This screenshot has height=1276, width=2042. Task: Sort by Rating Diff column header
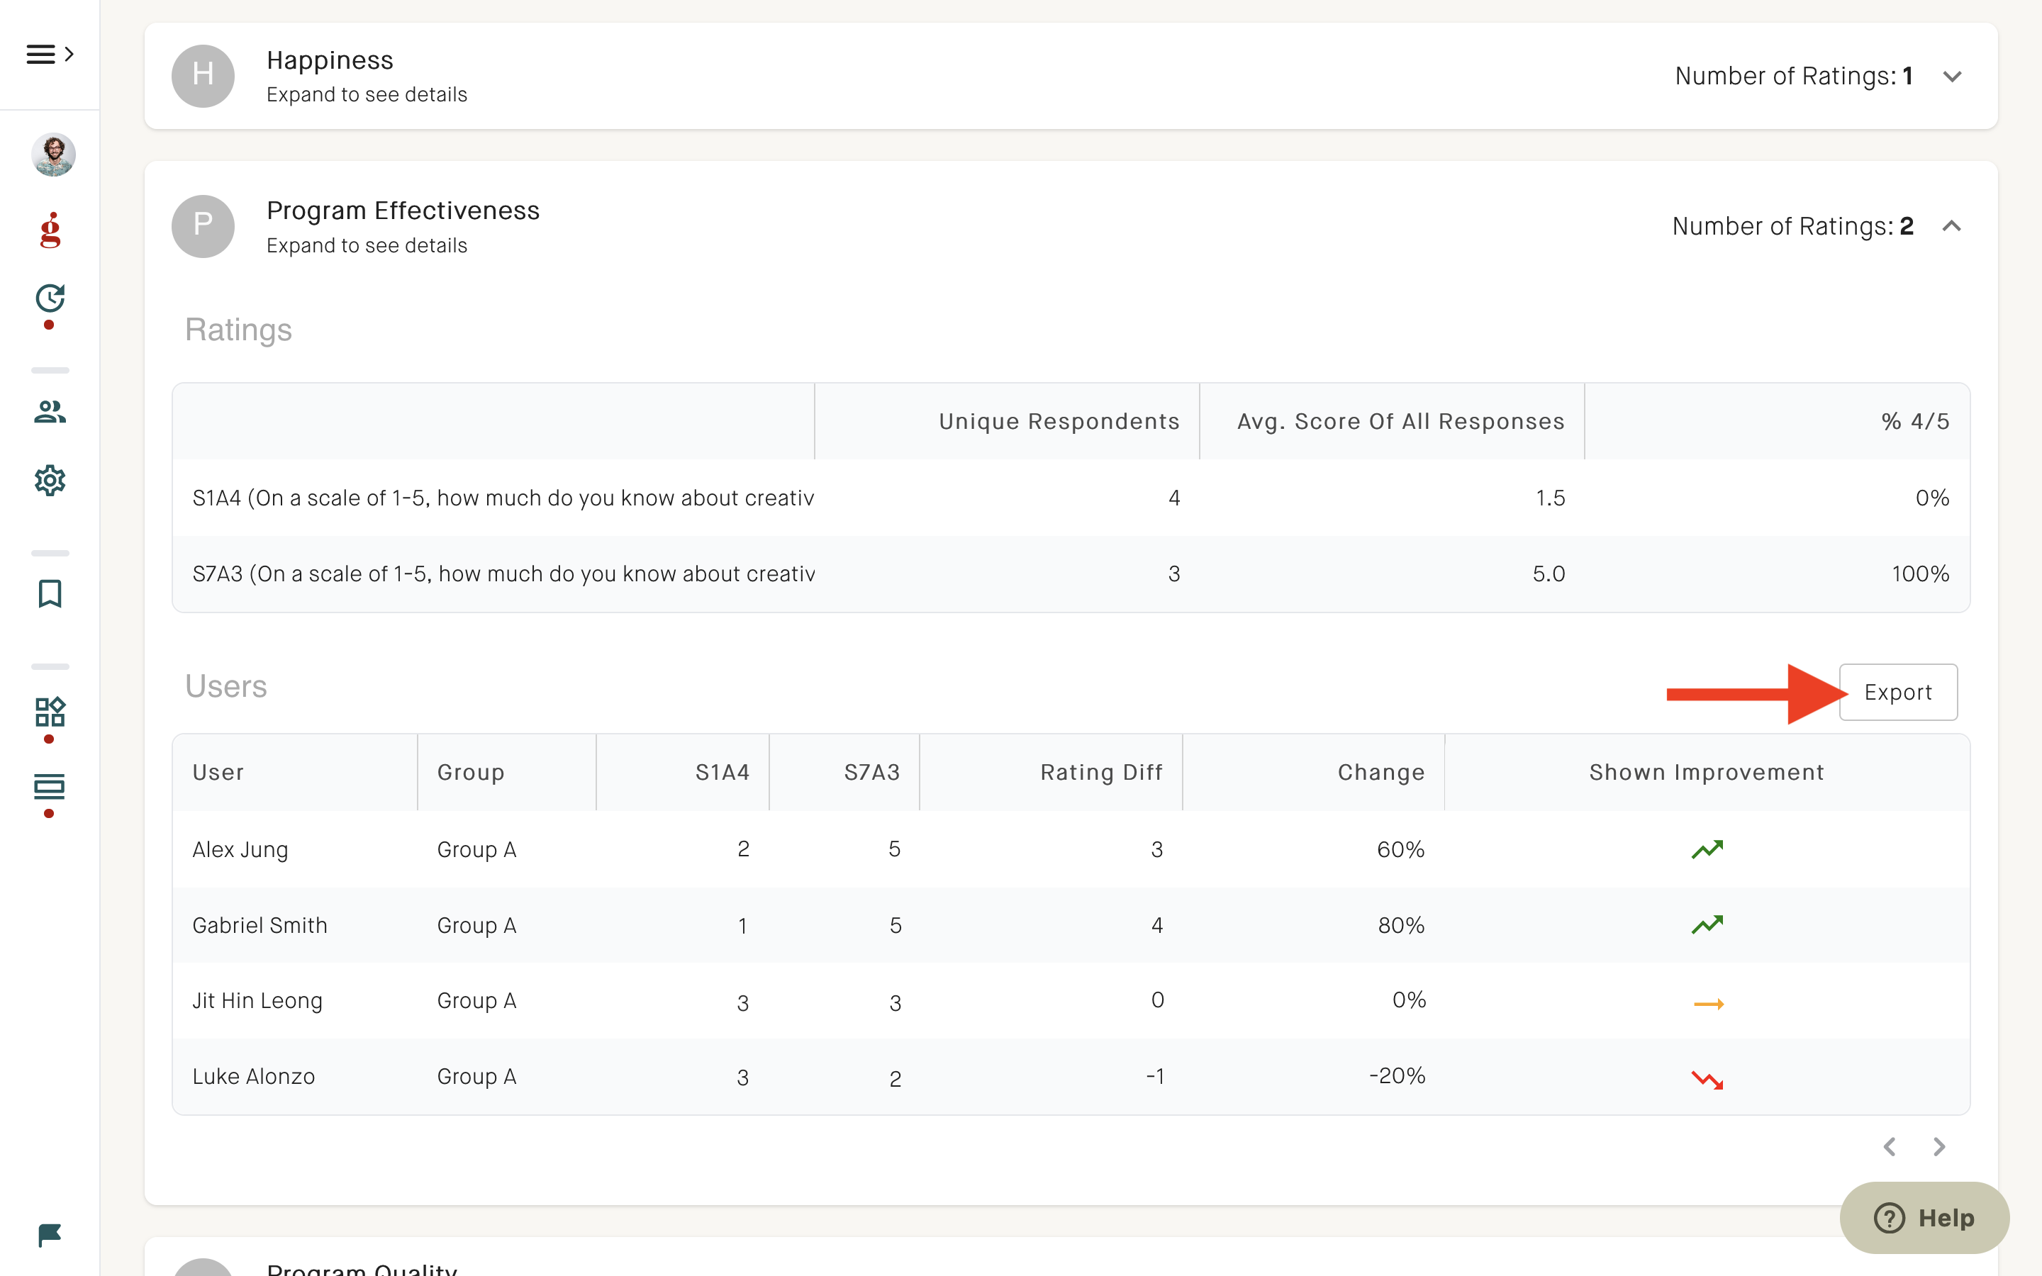point(1051,772)
